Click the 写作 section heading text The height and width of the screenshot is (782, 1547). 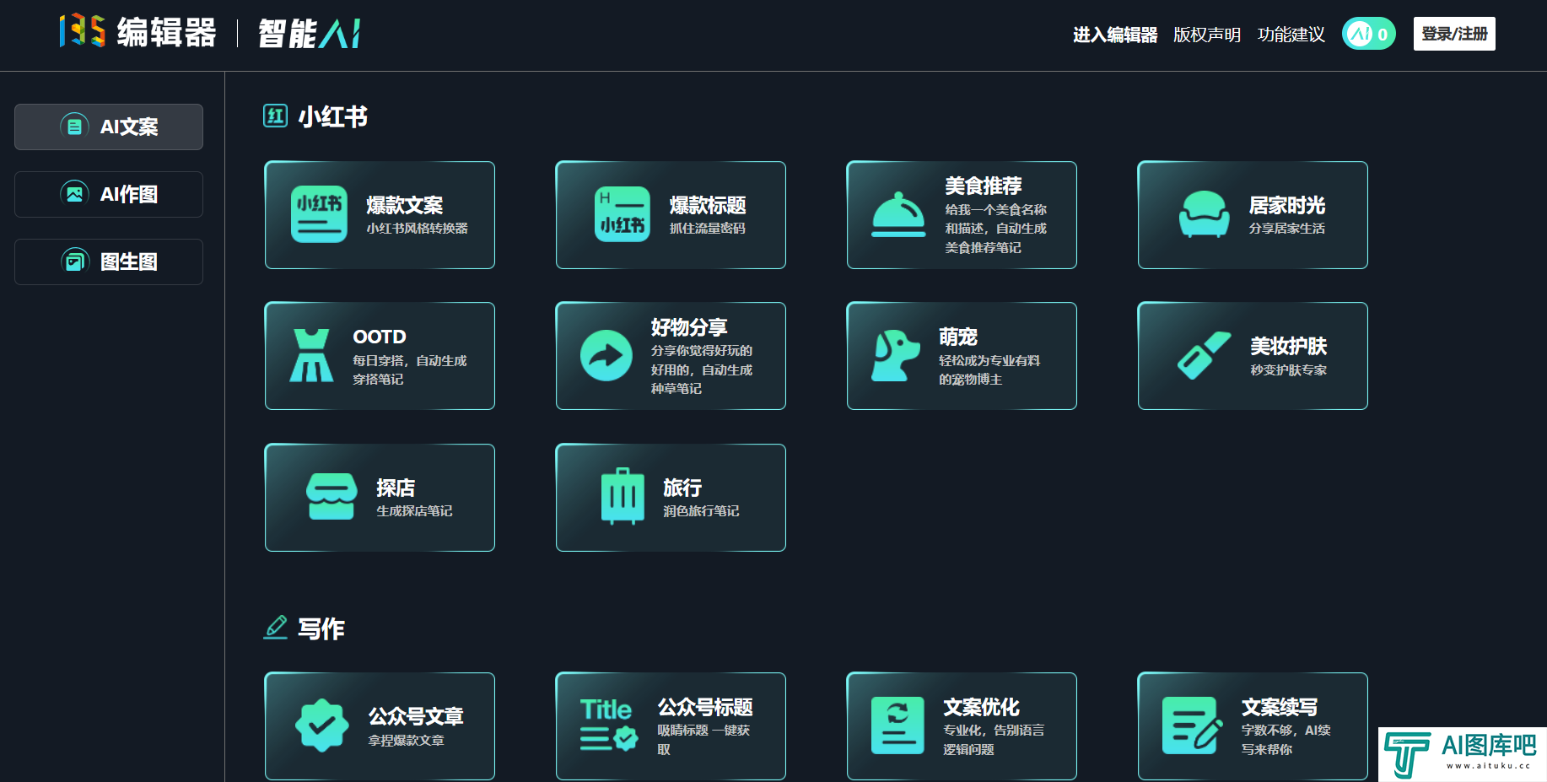321,628
